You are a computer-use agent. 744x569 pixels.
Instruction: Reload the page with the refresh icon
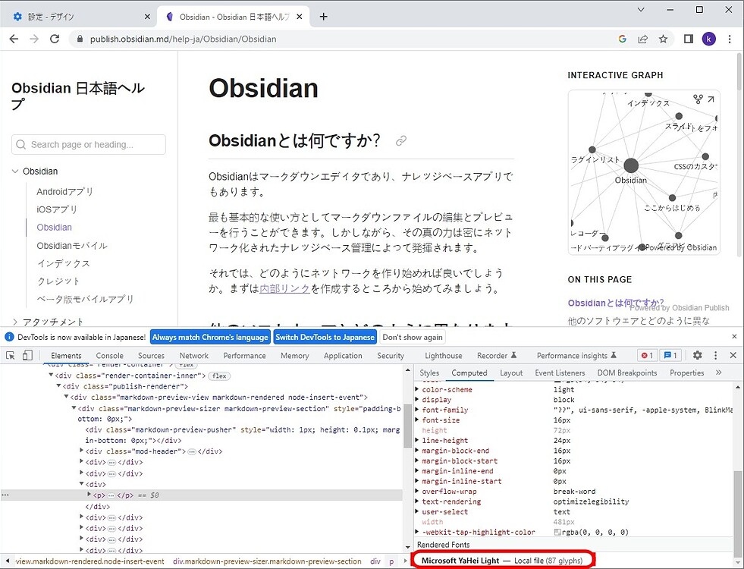[55, 39]
